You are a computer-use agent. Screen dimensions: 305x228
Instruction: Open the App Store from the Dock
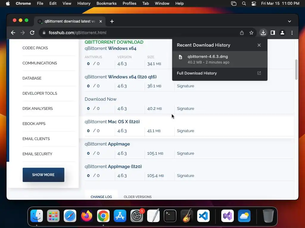(x=120, y=216)
